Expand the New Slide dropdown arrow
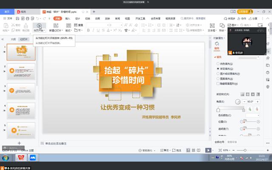Viewport: 272px width, 170px height. [x=62, y=31]
